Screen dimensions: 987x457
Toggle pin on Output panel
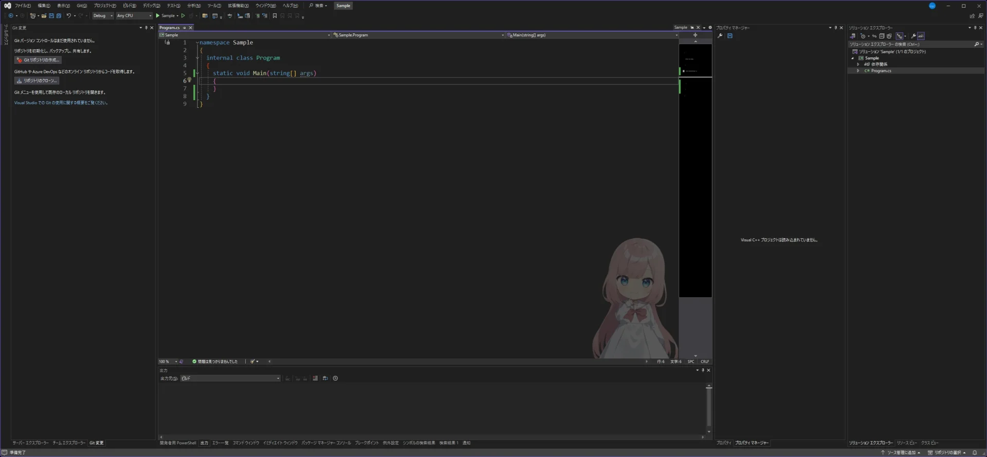[703, 370]
